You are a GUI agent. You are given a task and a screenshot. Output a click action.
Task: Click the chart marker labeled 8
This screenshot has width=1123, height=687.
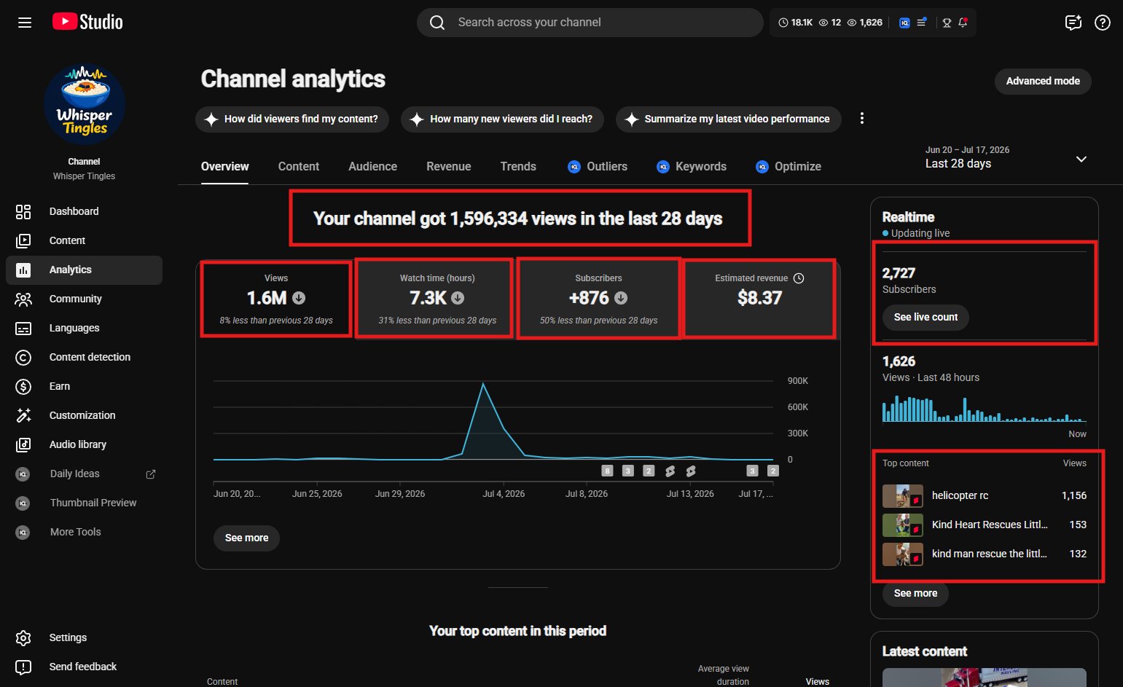607,471
